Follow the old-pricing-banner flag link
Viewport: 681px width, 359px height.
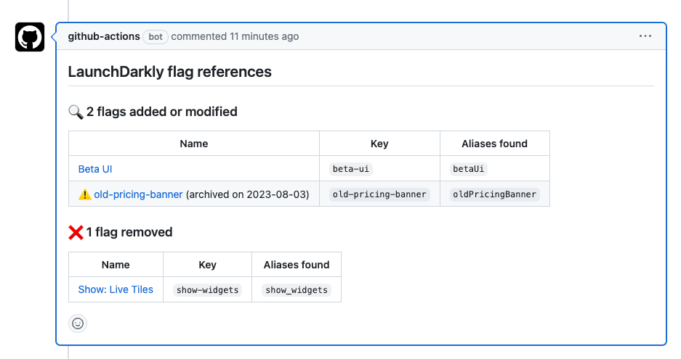click(x=138, y=194)
